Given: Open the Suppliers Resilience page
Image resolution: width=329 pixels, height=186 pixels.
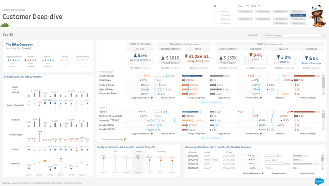Looking at the screenshot, I should click(x=281, y=23).
